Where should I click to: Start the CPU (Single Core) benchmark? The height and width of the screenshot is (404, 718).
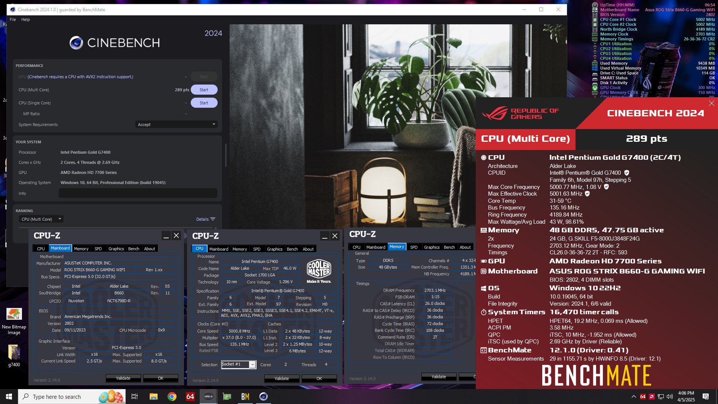(204, 103)
